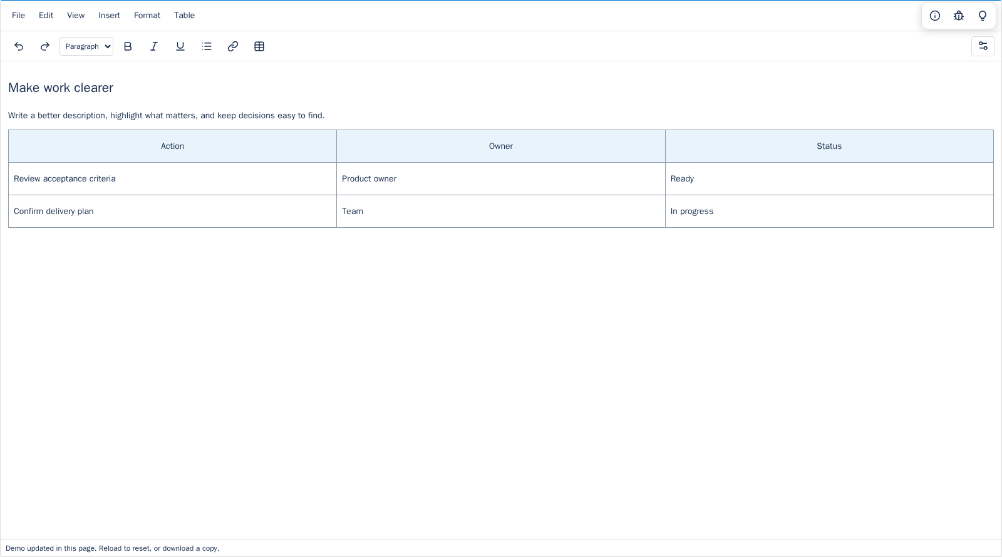Click the 'Team' owner cell

[x=501, y=211]
